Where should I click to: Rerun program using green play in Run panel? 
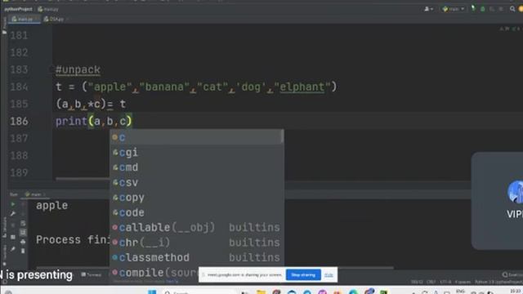click(13, 204)
